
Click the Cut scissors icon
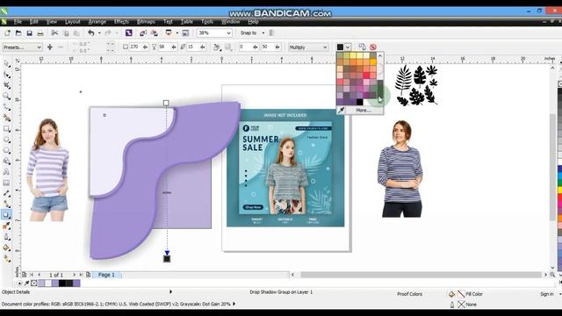coord(54,33)
